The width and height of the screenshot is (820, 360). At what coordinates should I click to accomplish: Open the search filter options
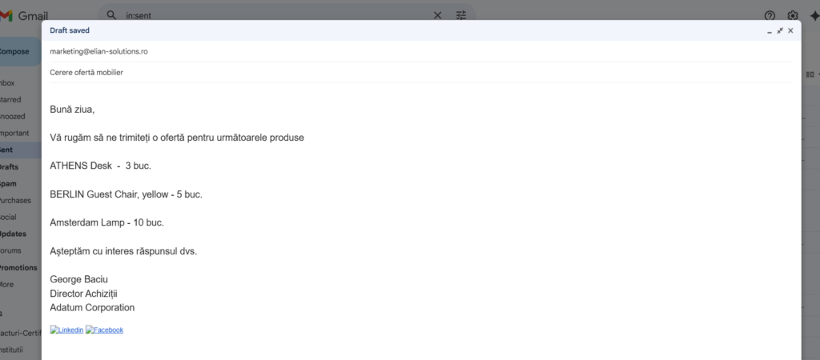(x=460, y=15)
